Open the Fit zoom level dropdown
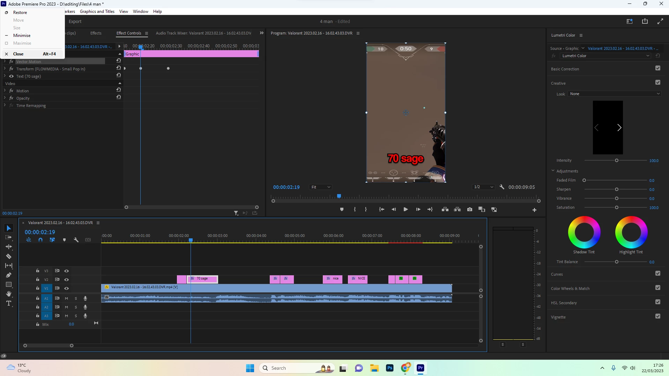The image size is (669, 376). 320,187
